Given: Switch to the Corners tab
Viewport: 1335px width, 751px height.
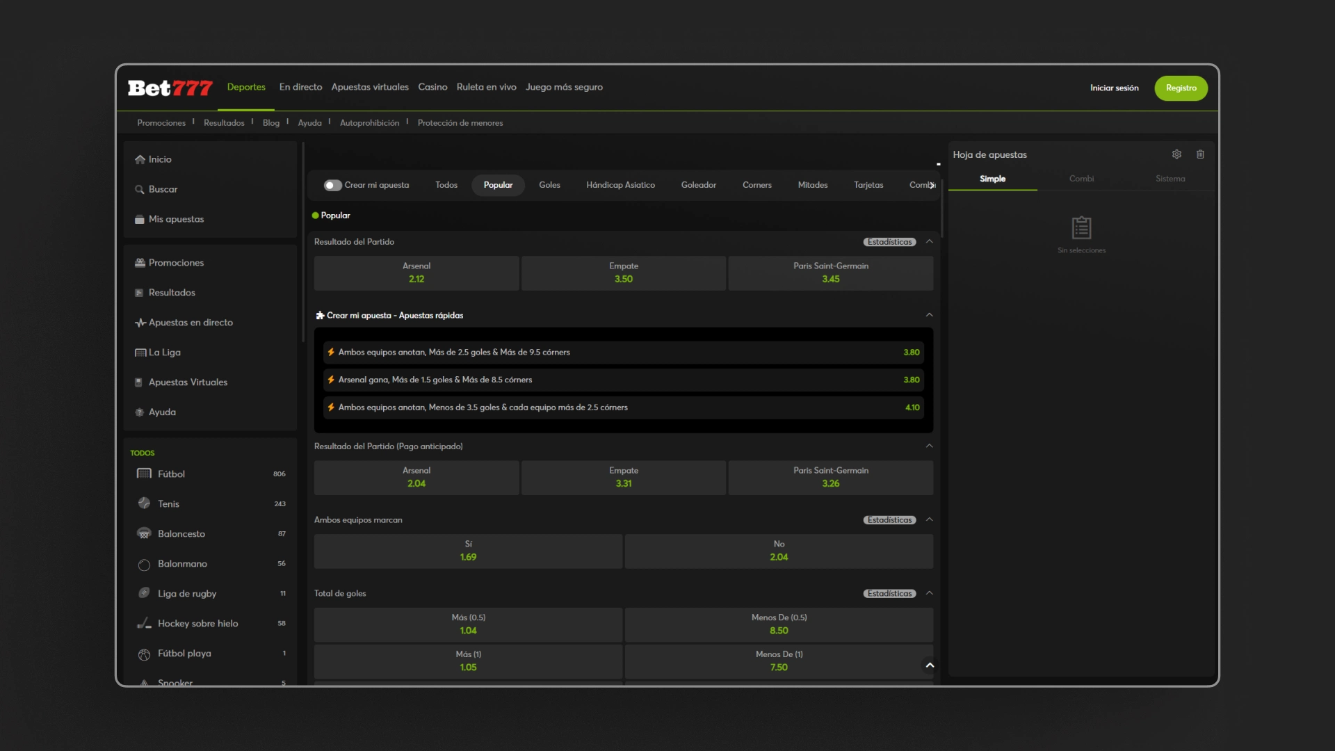Looking at the screenshot, I should 756,185.
